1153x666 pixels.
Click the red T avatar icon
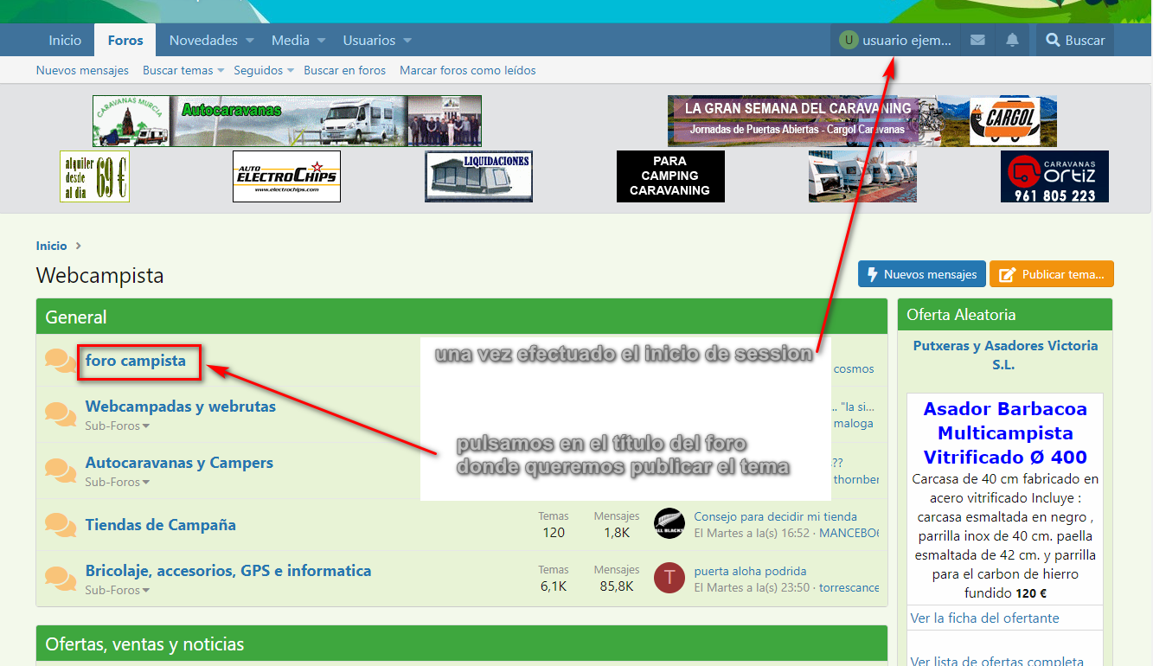[x=669, y=578]
